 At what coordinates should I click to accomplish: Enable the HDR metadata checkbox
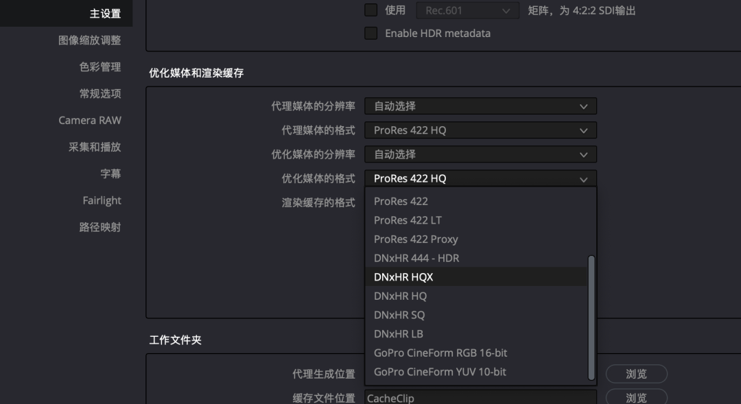[x=371, y=33]
